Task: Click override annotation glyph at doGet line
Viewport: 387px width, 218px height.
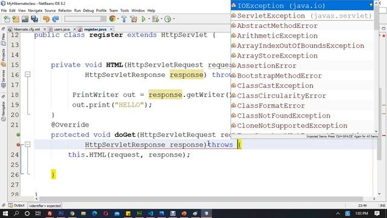Action: pyautogui.click(x=18, y=134)
